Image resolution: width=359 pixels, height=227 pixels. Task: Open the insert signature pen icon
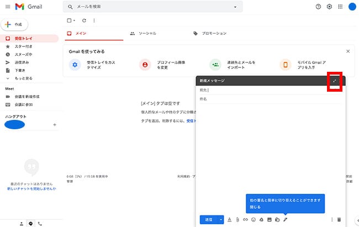[286, 220]
